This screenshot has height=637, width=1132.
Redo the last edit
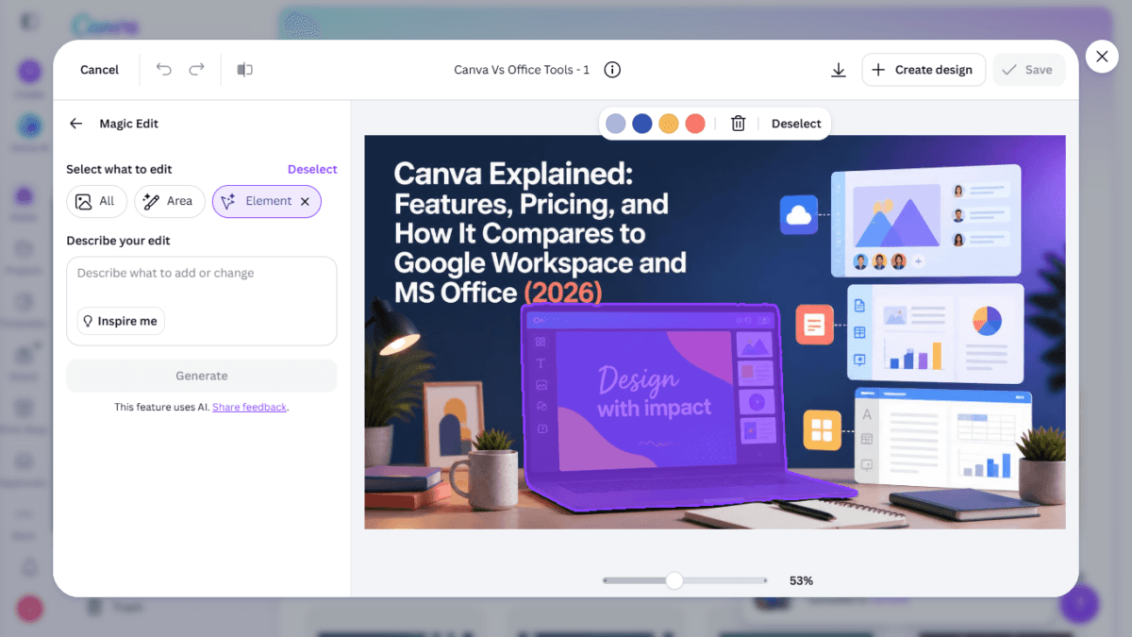click(196, 70)
